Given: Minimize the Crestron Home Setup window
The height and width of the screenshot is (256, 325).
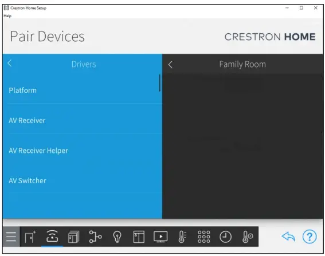Looking at the screenshot, I should point(287,8).
